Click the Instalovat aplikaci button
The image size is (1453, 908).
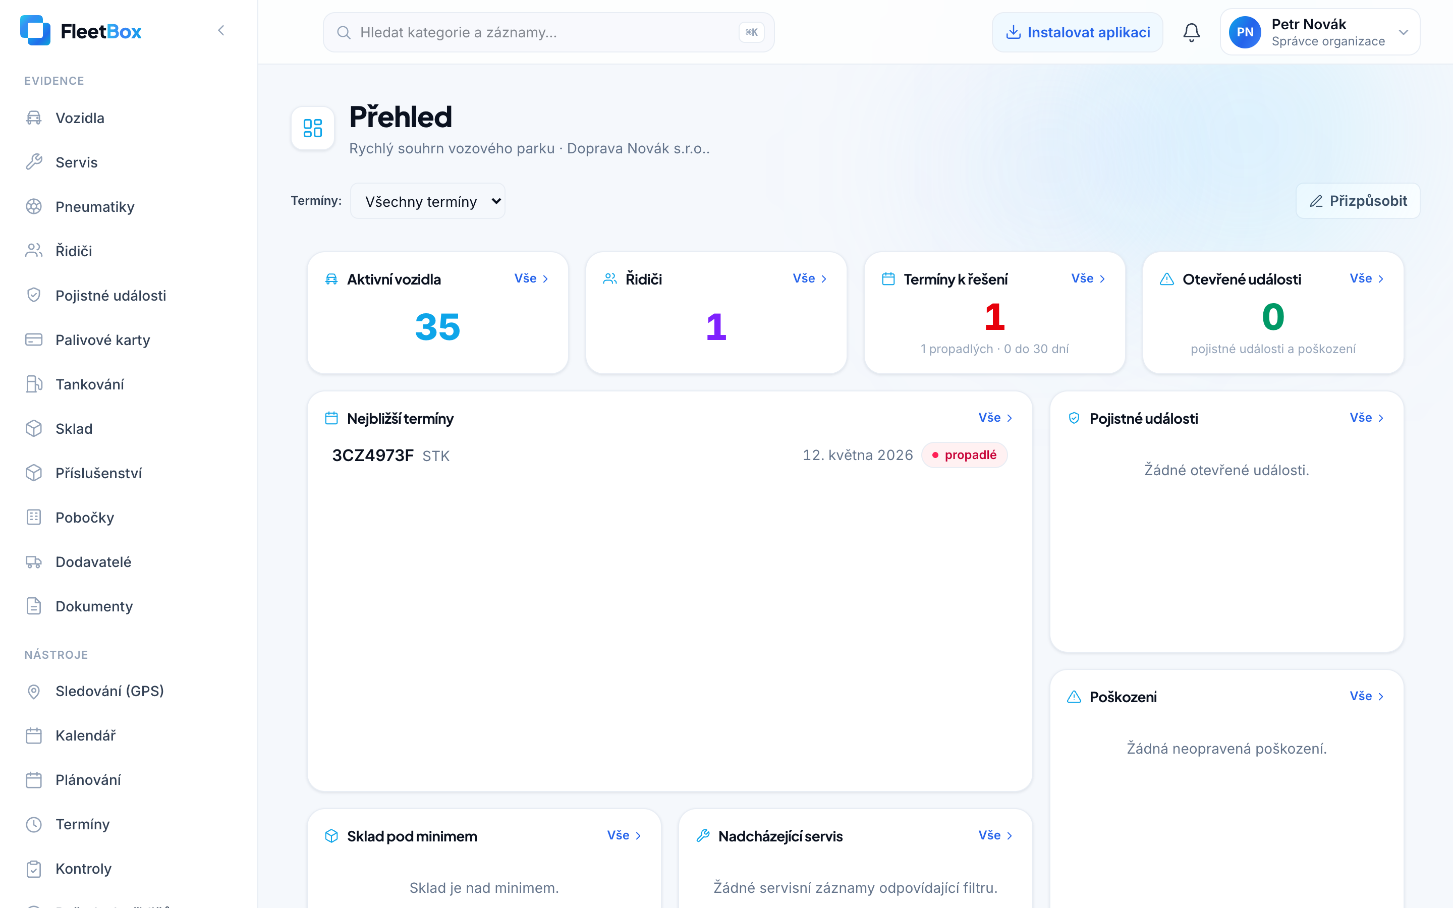[x=1077, y=32]
